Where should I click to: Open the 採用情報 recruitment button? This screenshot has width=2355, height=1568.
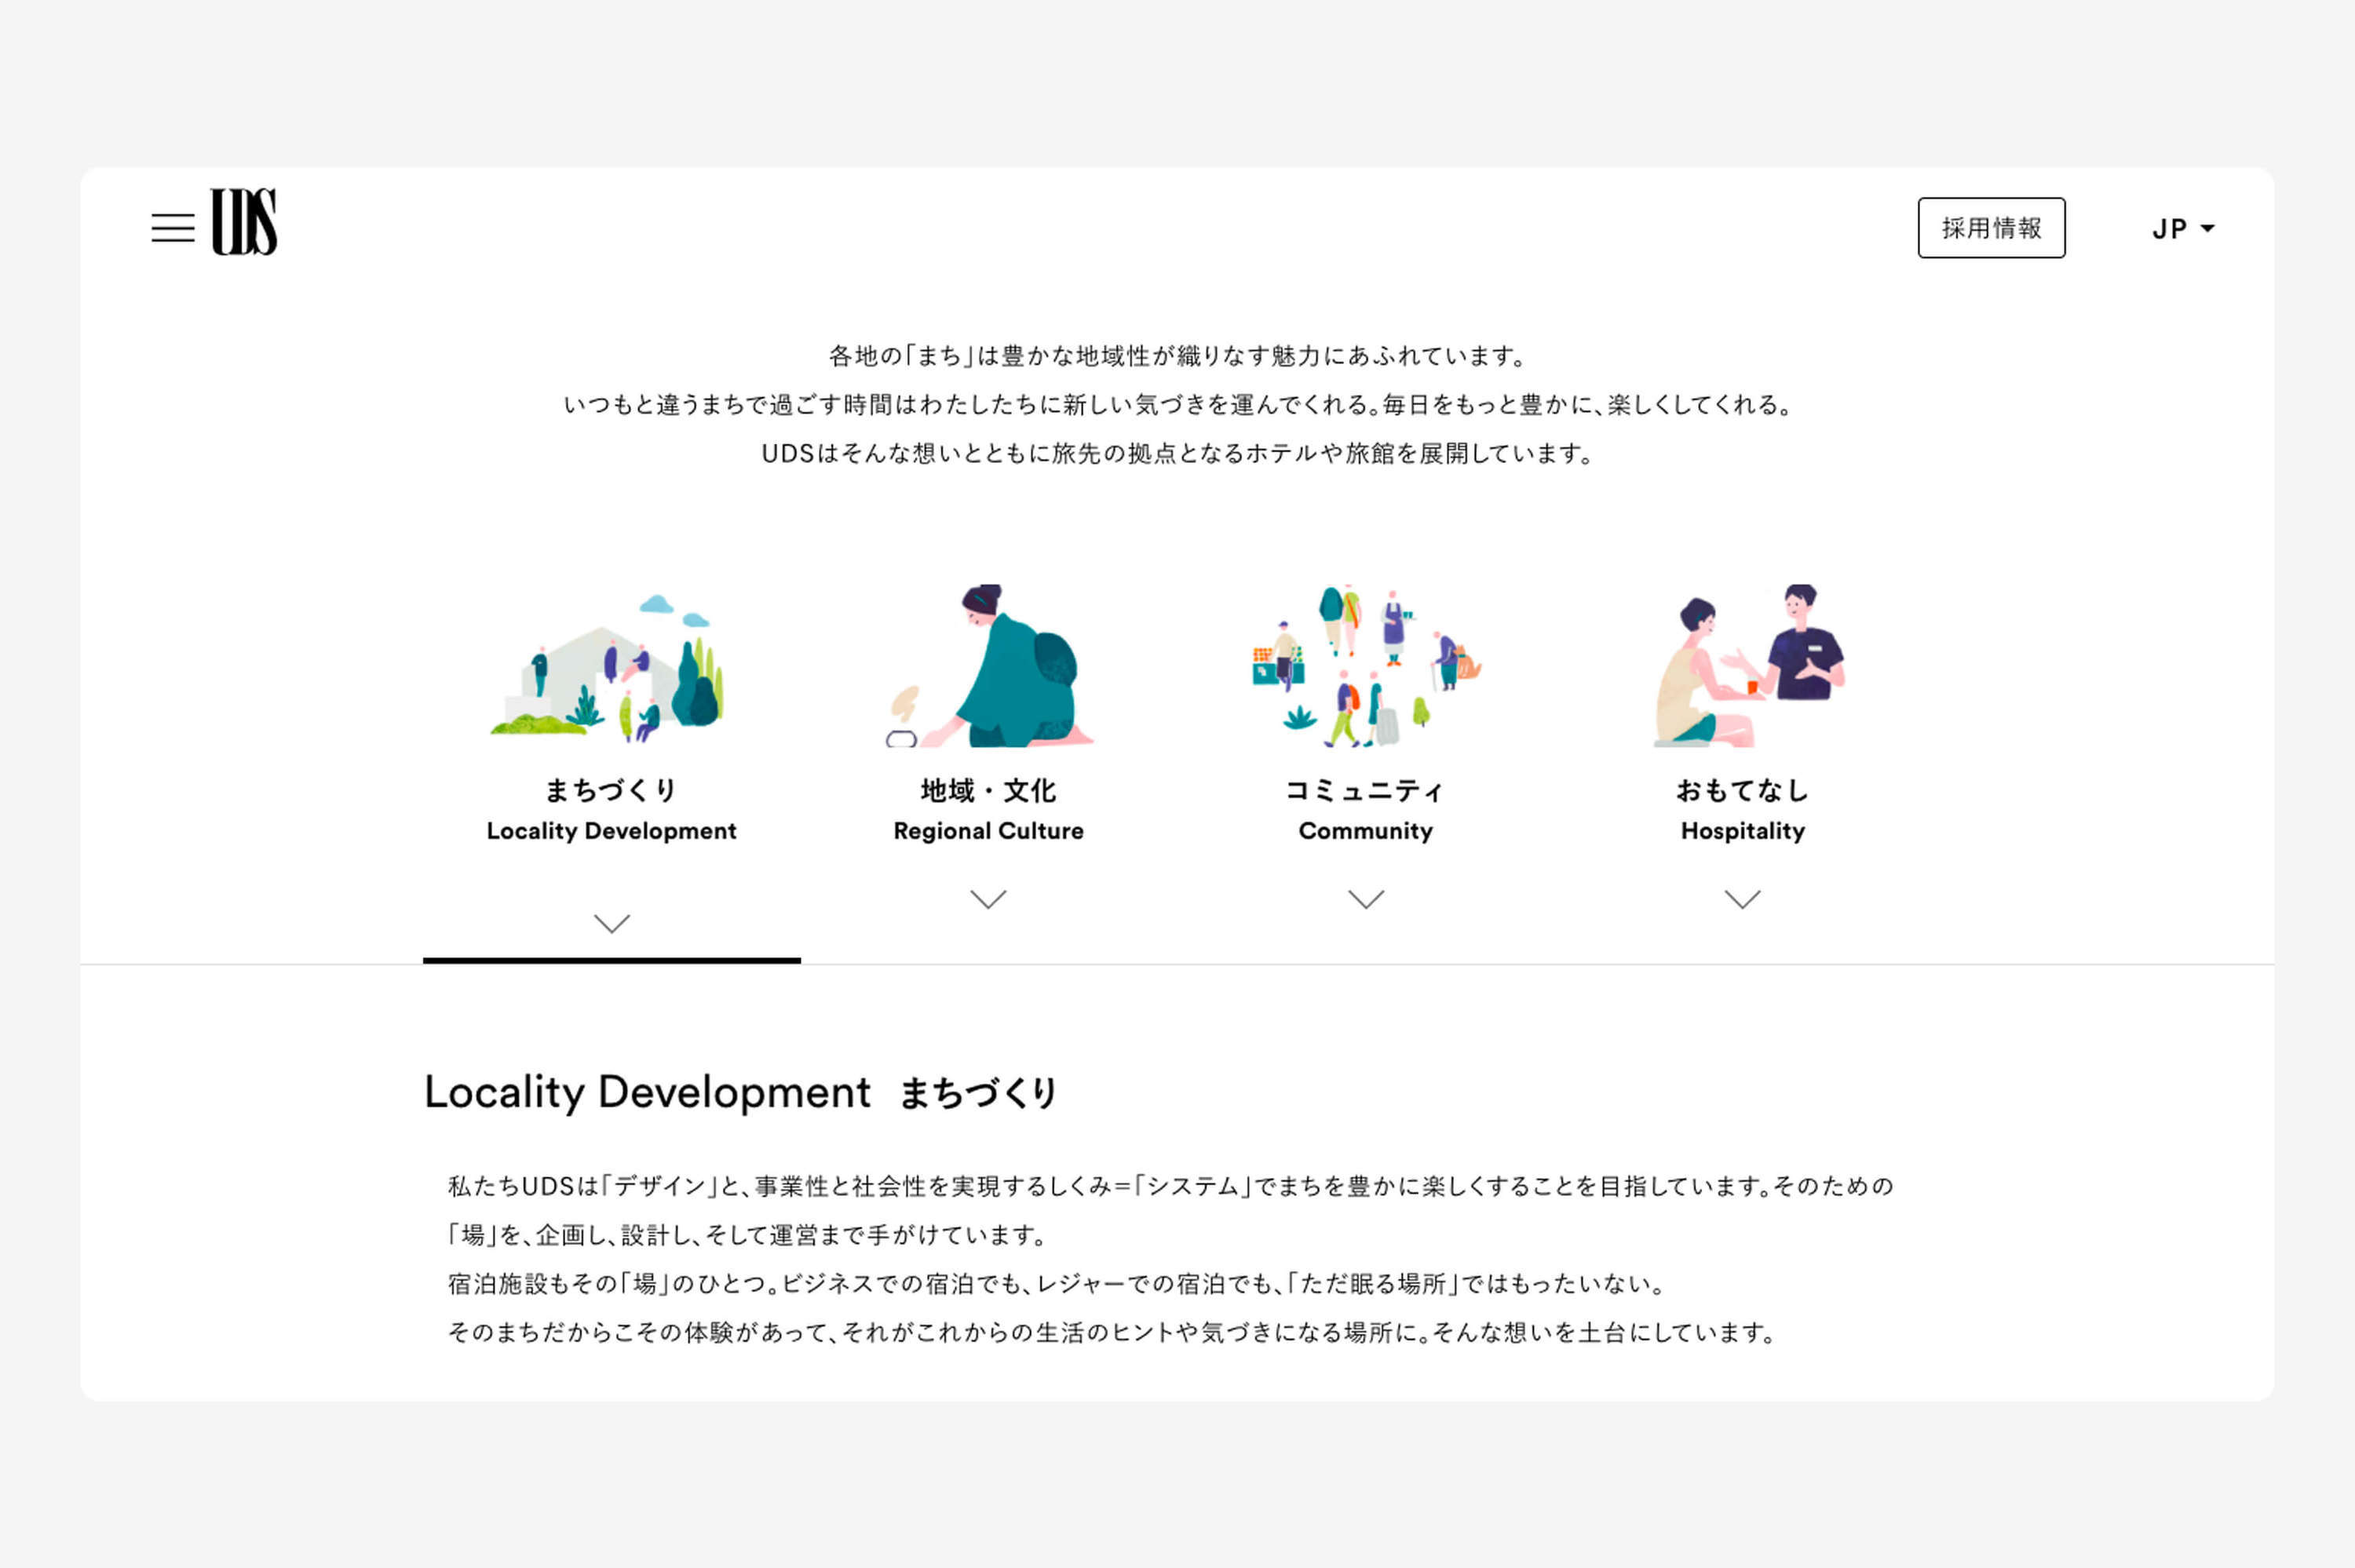tap(1991, 228)
